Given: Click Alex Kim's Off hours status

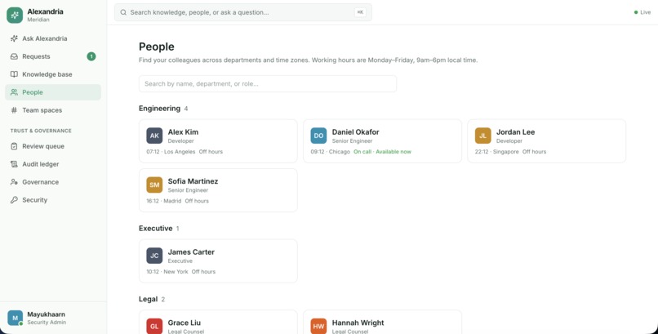Looking at the screenshot, I should pyautogui.click(x=211, y=152).
